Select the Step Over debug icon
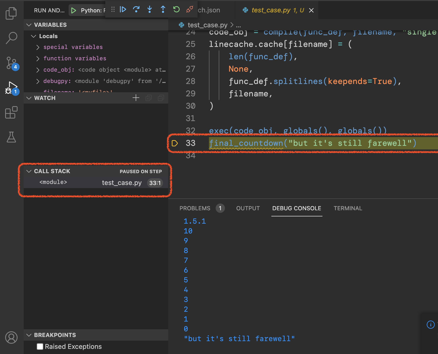 (136, 10)
